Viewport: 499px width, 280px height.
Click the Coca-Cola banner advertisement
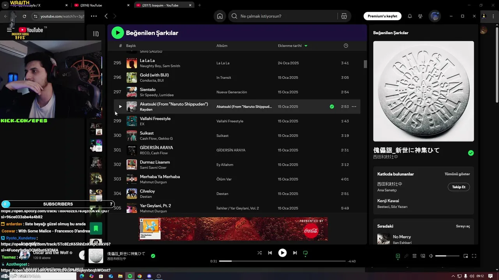[233, 229]
